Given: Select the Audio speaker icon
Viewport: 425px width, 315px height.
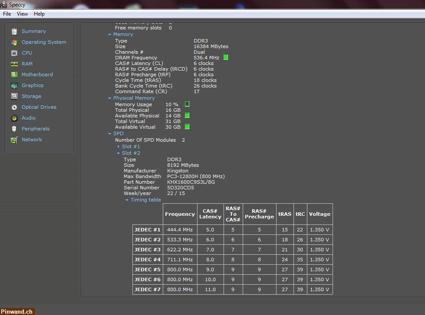Looking at the screenshot, I should click(14, 118).
